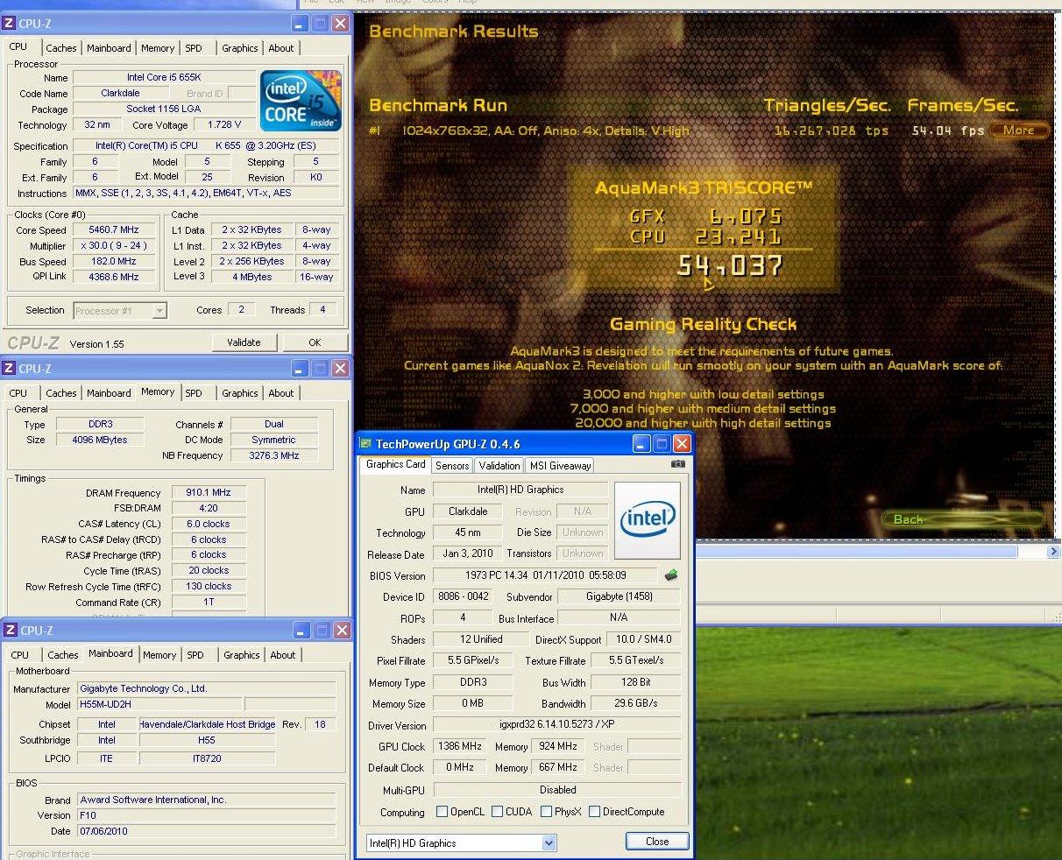Enable the OpenCL checkbox
Image resolution: width=1062 pixels, height=860 pixels.
442,812
